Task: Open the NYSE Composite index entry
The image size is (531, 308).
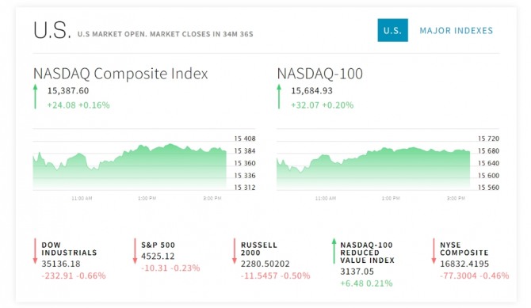Action: click(x=464, y=249)
